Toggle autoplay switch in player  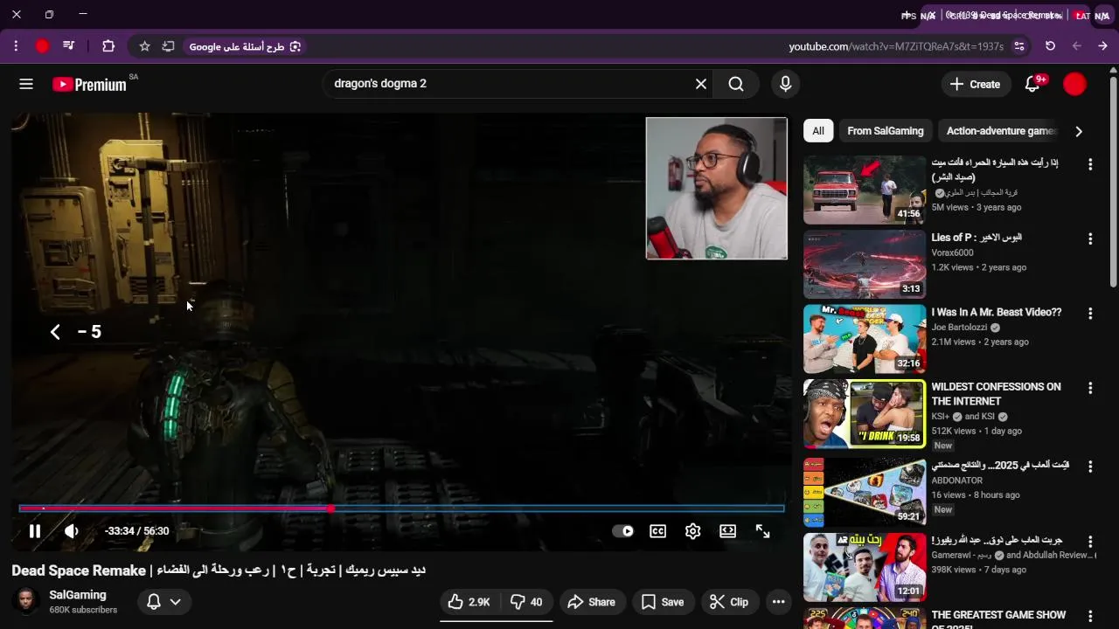coord(622,531)
